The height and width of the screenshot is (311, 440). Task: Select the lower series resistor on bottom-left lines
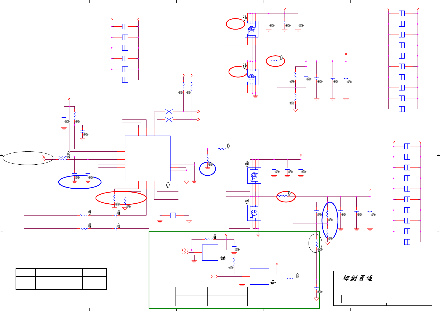tap(84, 228)
